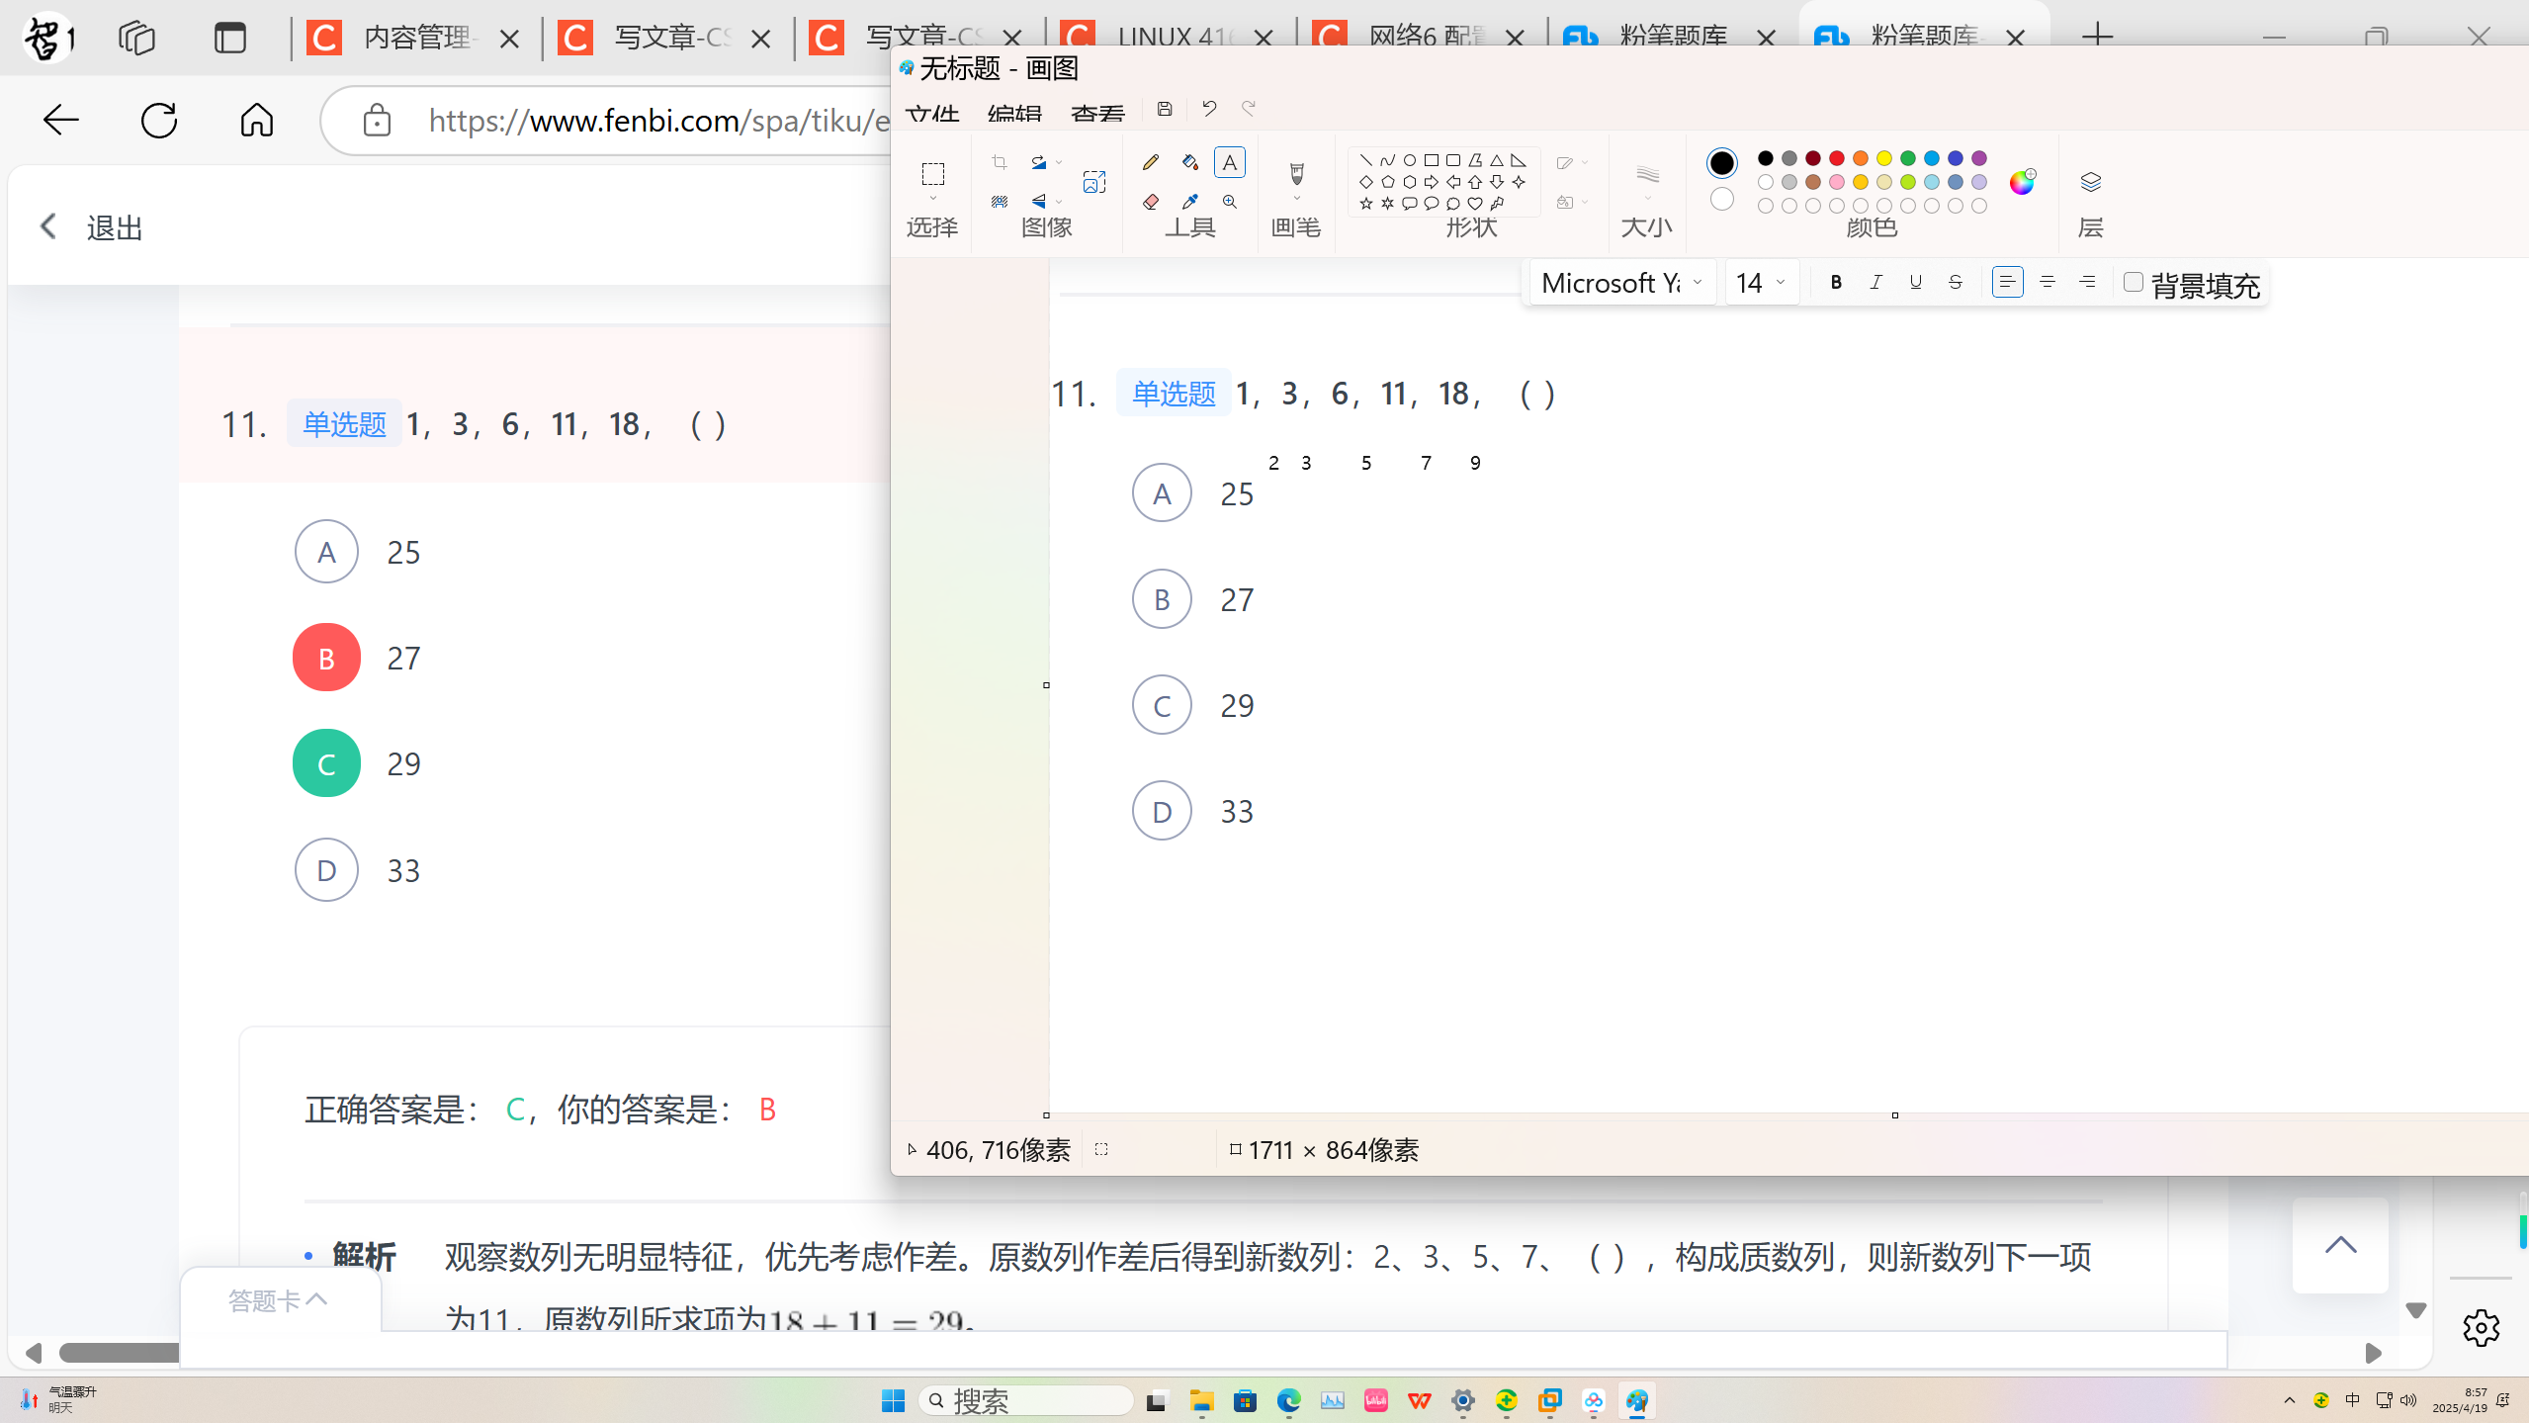Toggle strikethrough text formatting

tap(1955, 283)
